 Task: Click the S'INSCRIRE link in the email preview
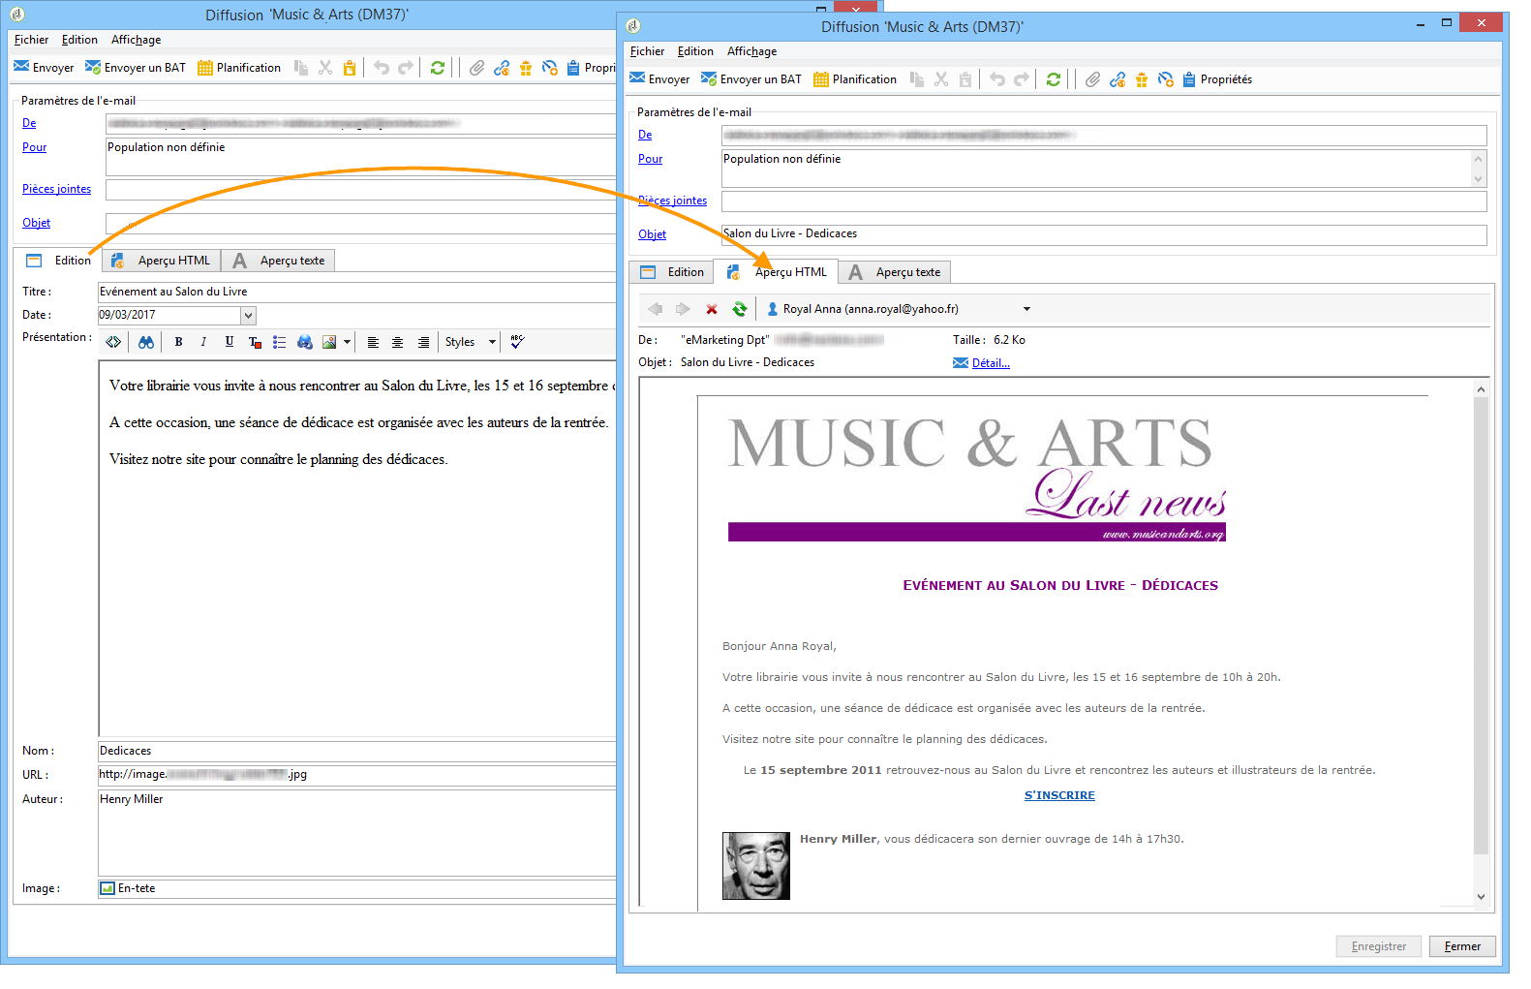click(x=1059, y=795)
